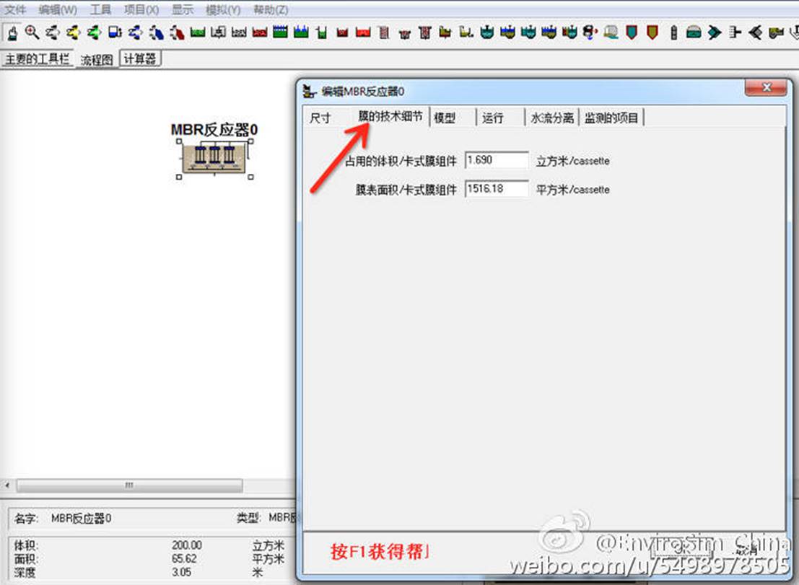The width and height of the screenshot is (799, 585).
Task: Click the horizontal scrollbar under the flowsheet
Action: point(130,485)
